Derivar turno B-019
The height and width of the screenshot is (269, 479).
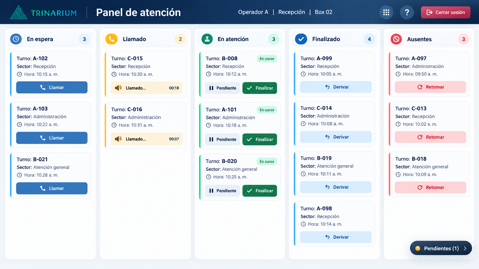[x=336, y=187]
